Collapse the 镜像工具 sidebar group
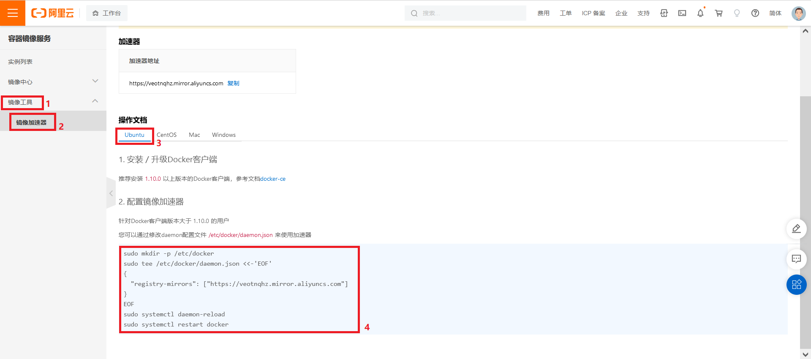The width and height of the screenshot is (811, 359). (x=53, y=102)
